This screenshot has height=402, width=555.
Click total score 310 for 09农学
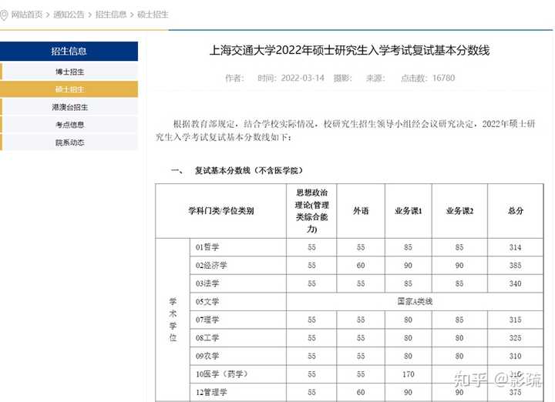click(x=516, y=356)
